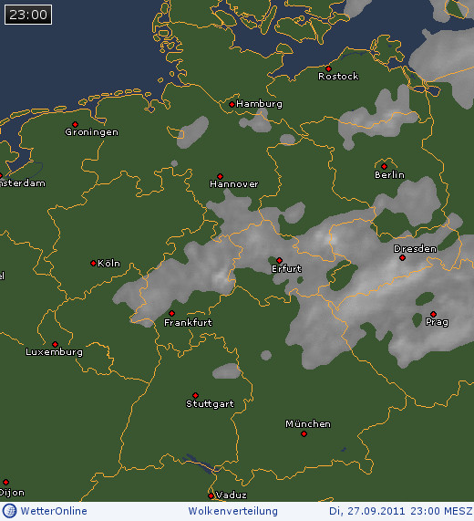Image resolution: width=474 pixels, height=521 pixels.
Task: Click the red marker for Köln
Action: pyautogui.click(x=93, y=263)
